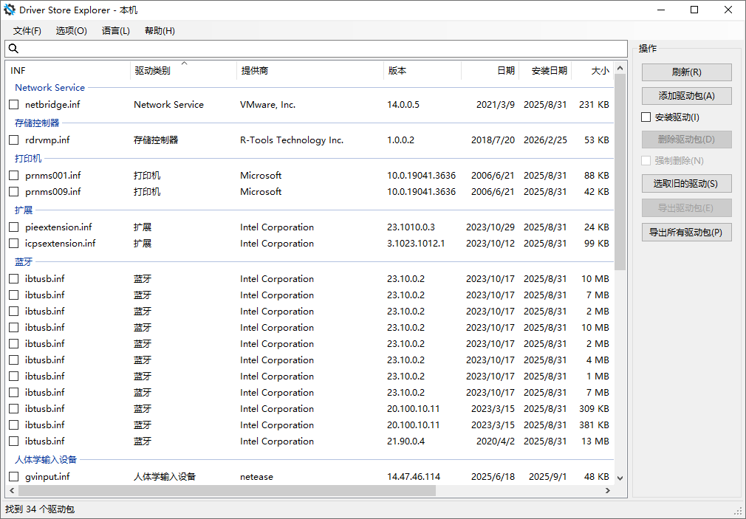Click the Driver Store Explorer title bar icon
Screen dimensions: 746x519
10,10
